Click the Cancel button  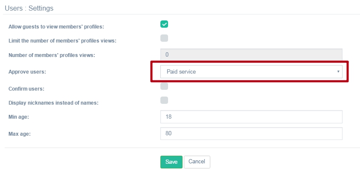click(x=197, y=162)
